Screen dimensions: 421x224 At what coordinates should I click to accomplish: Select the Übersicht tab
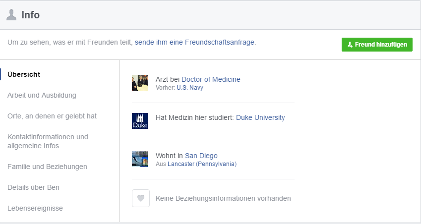24,74
